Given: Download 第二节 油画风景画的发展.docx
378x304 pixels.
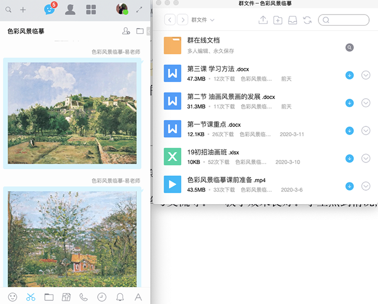Looking at the screenshot, I should coord(350,103).
